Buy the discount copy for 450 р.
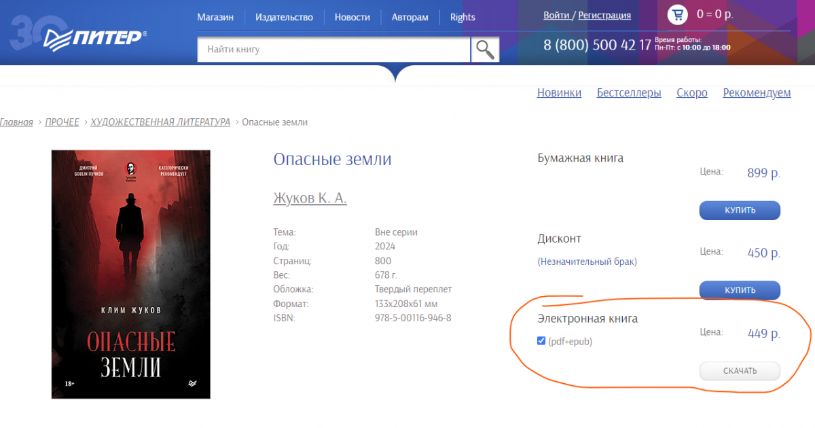This screenshot has width=815, height=428. [740, 290]
